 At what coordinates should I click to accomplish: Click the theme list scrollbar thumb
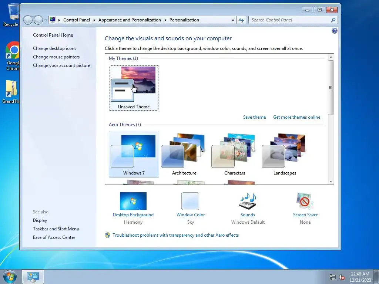[x=331, y=87]
